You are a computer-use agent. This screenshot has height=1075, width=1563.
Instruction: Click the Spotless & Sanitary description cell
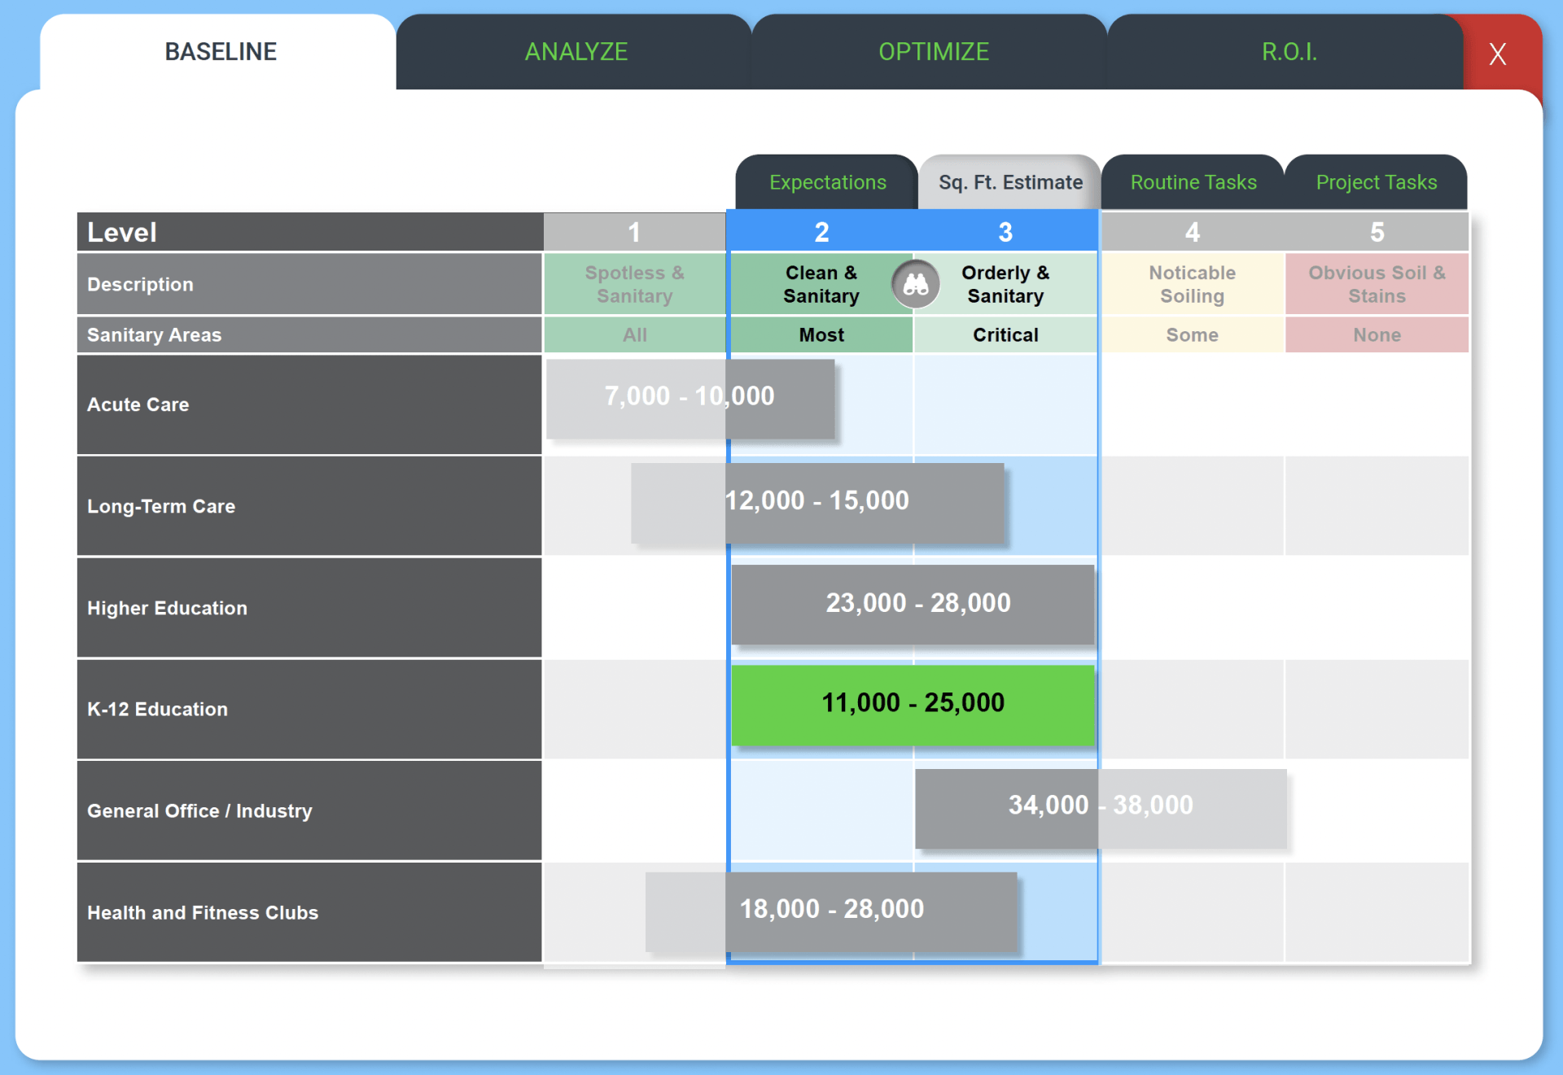[634, 284]
